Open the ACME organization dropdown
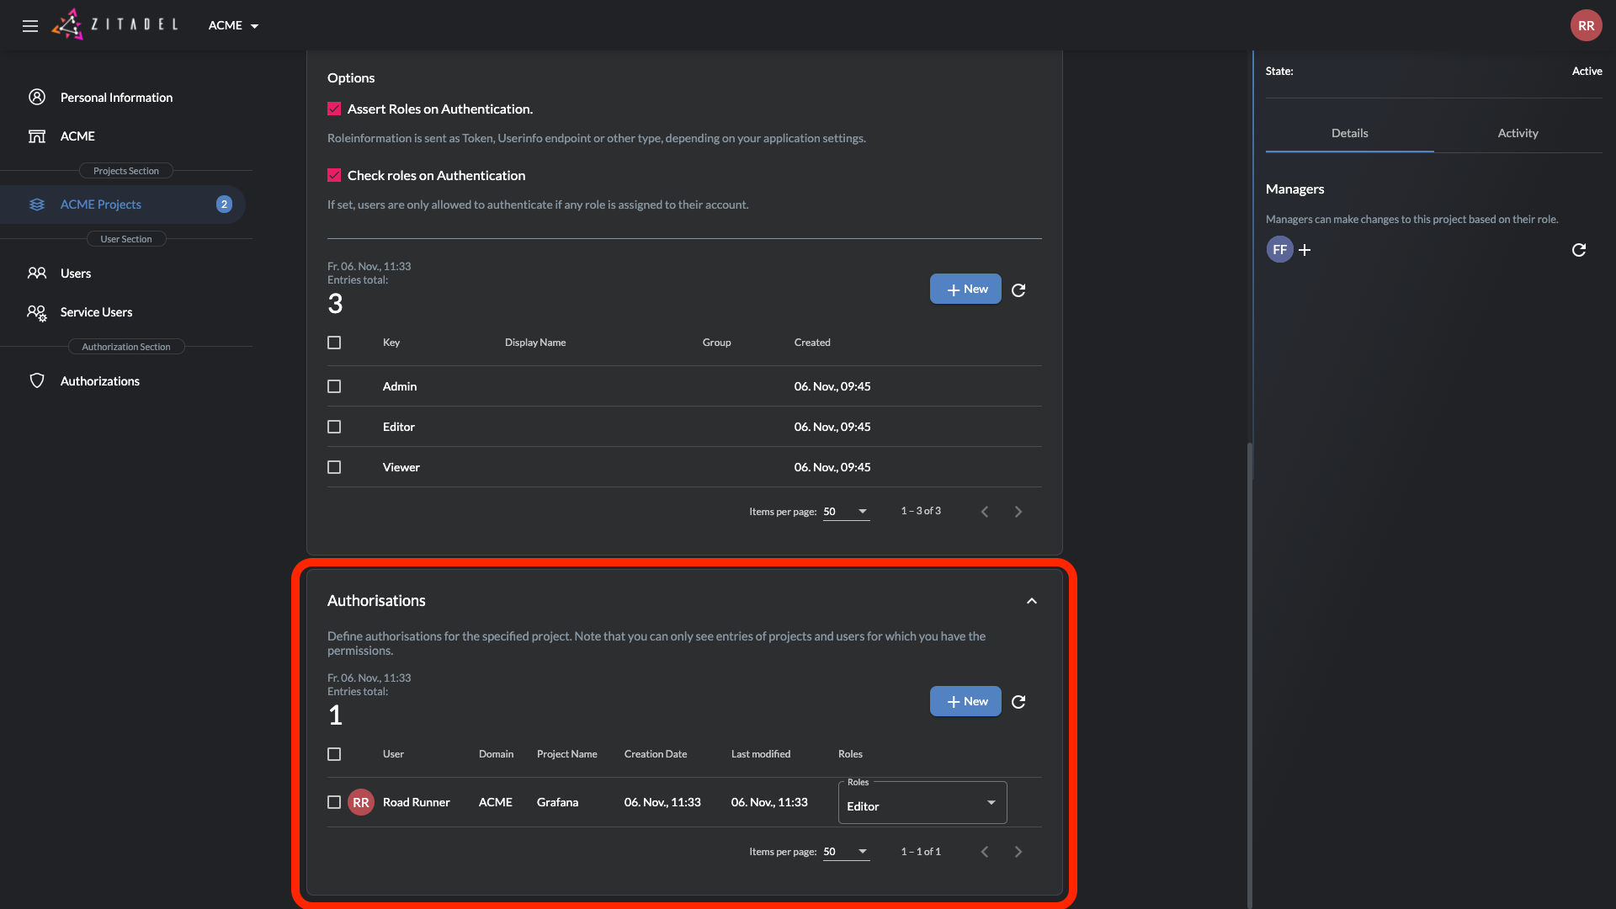Screen dimensions: 1616x909 click(x=233, y=25)
